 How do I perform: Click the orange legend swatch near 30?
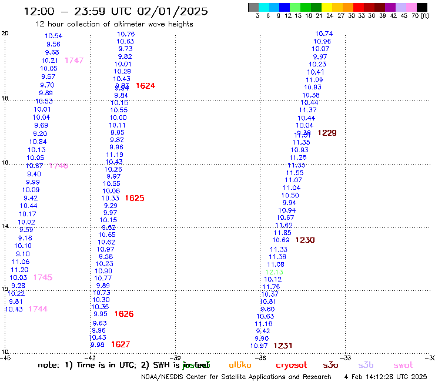(x=348, y=7)
